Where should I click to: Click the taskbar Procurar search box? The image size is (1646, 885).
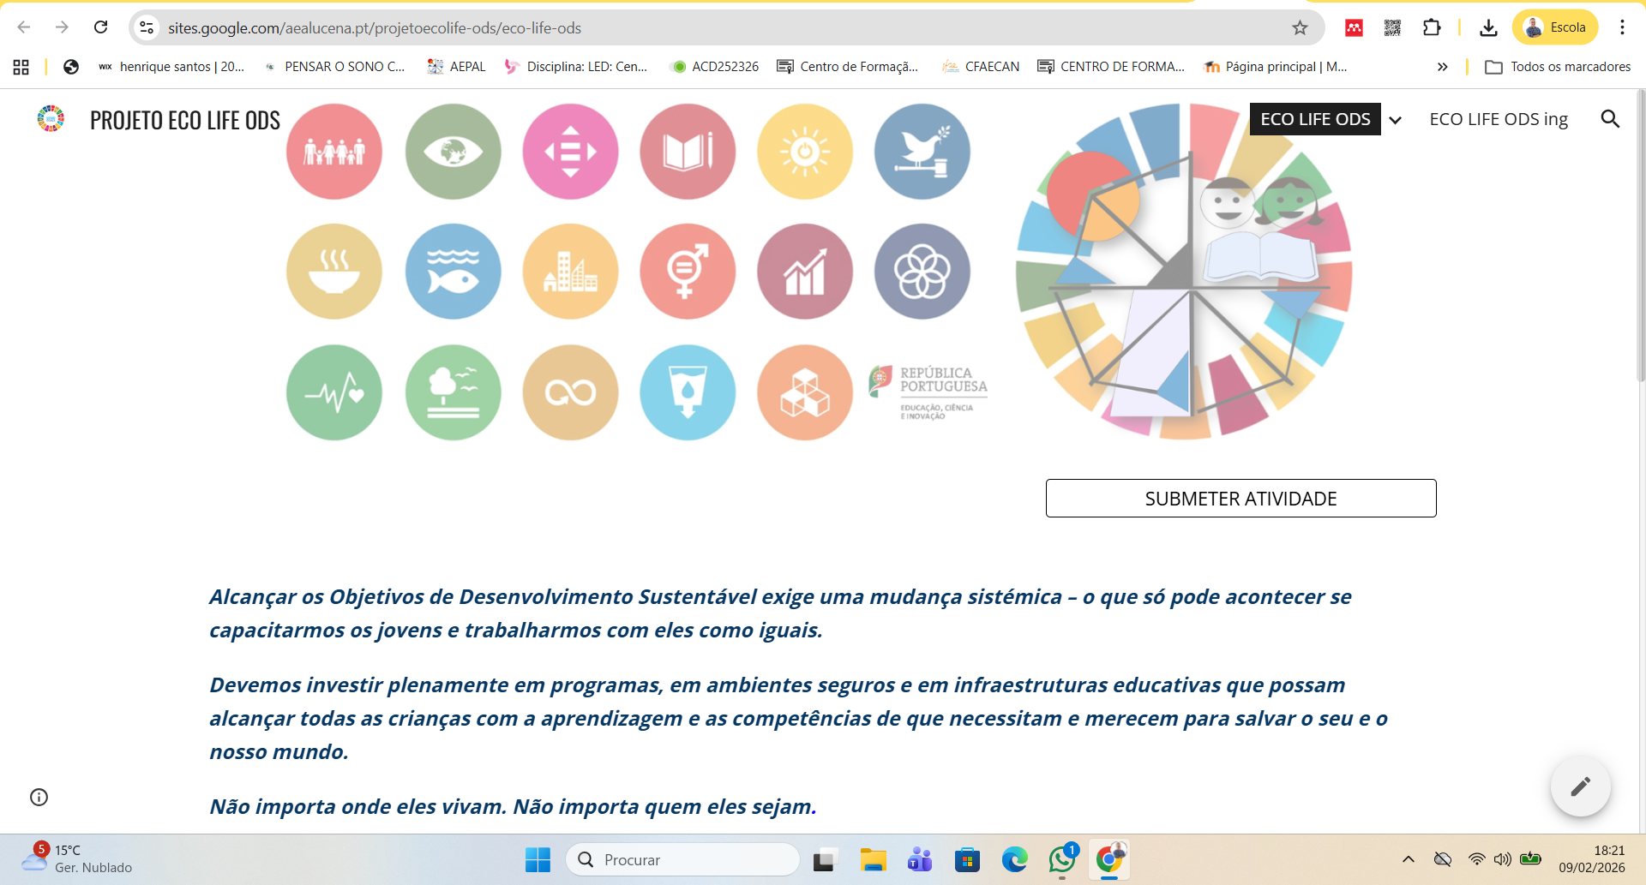(682, 859)
